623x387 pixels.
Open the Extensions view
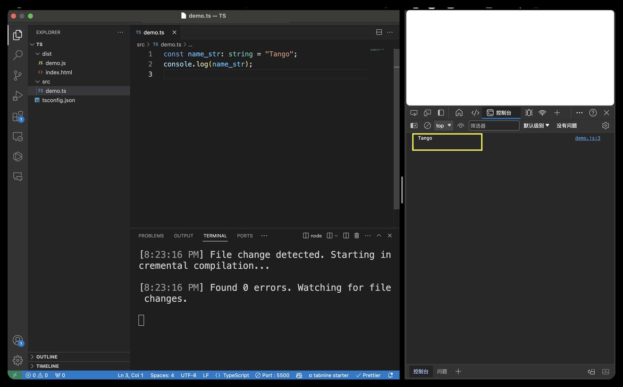(x=17, y=116)
